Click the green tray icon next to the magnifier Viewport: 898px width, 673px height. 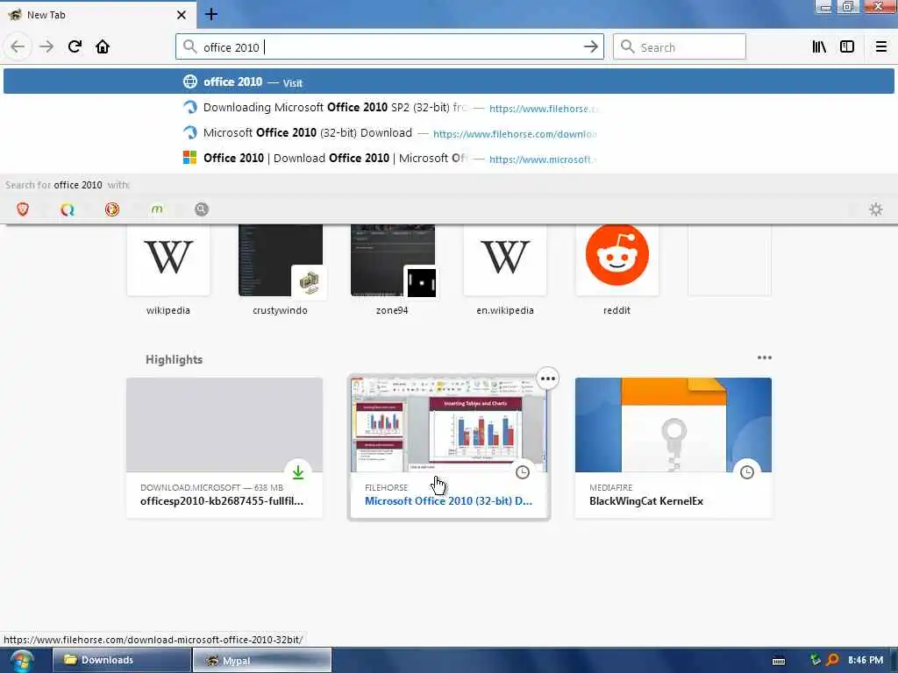point(815,661)
